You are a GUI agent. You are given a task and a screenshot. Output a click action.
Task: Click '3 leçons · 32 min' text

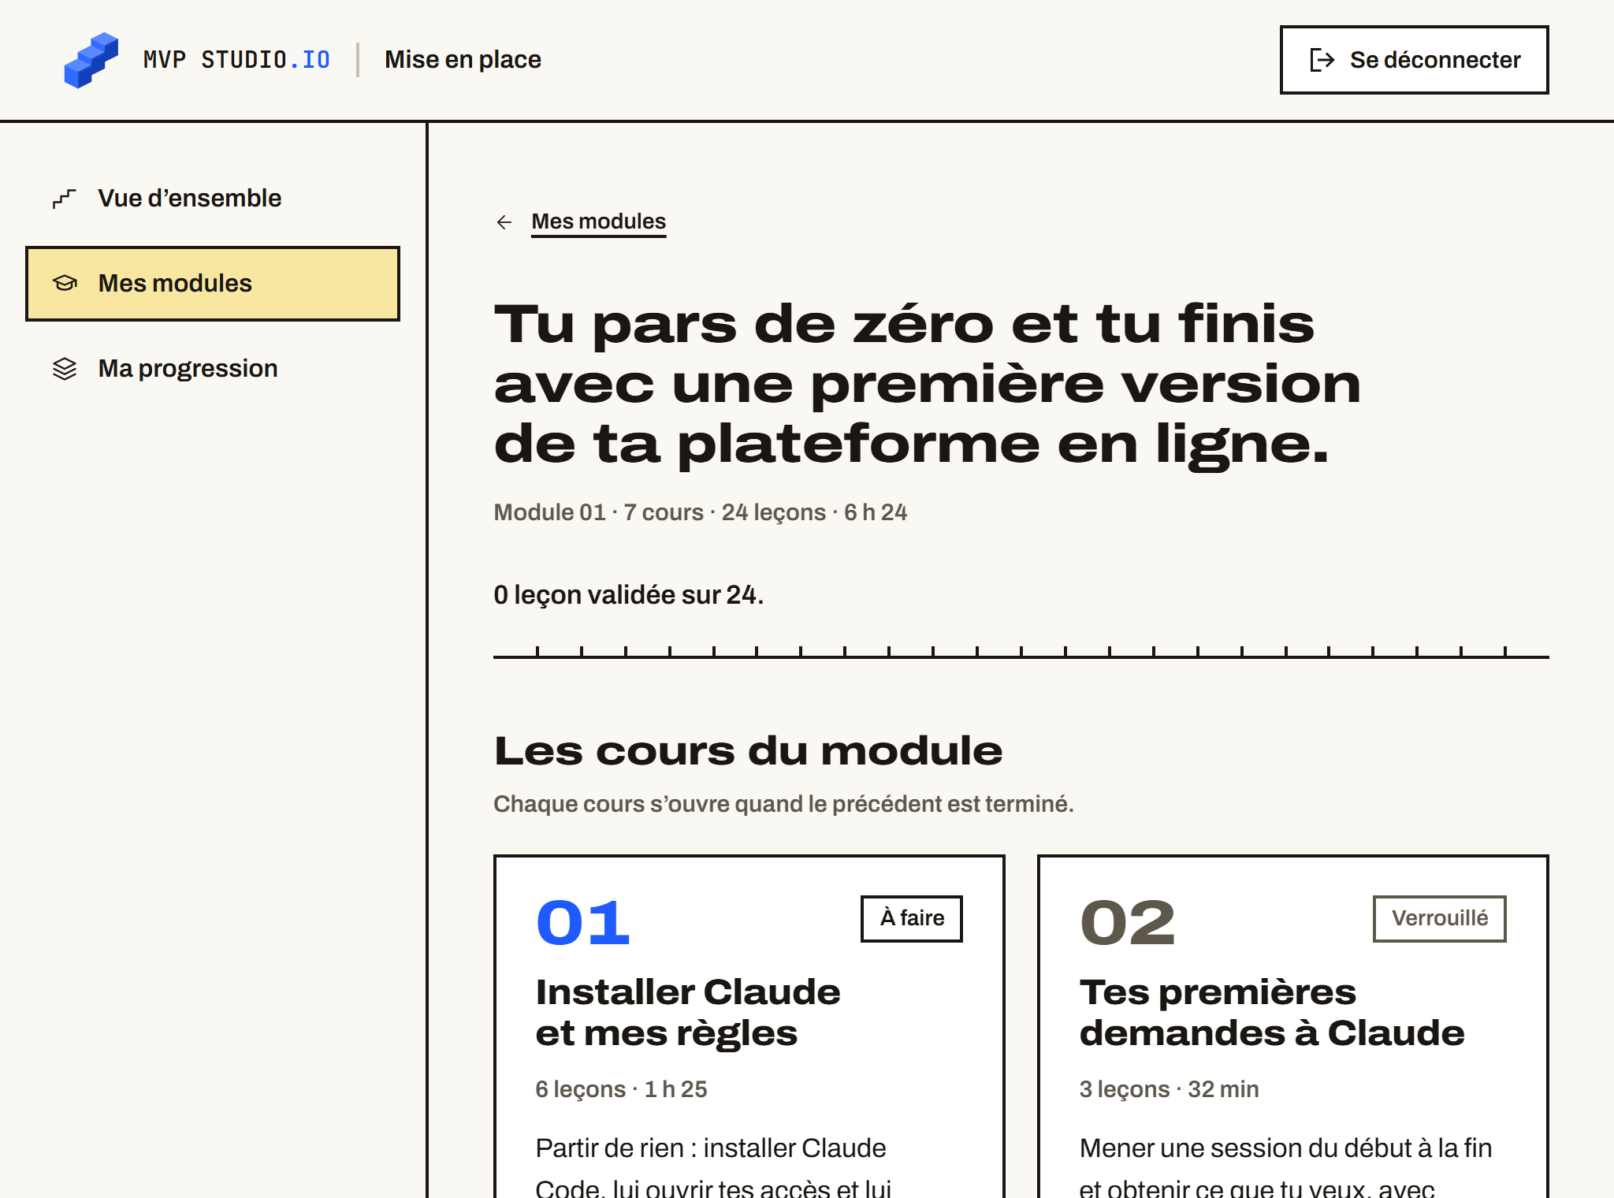tap(1169, 1089)
